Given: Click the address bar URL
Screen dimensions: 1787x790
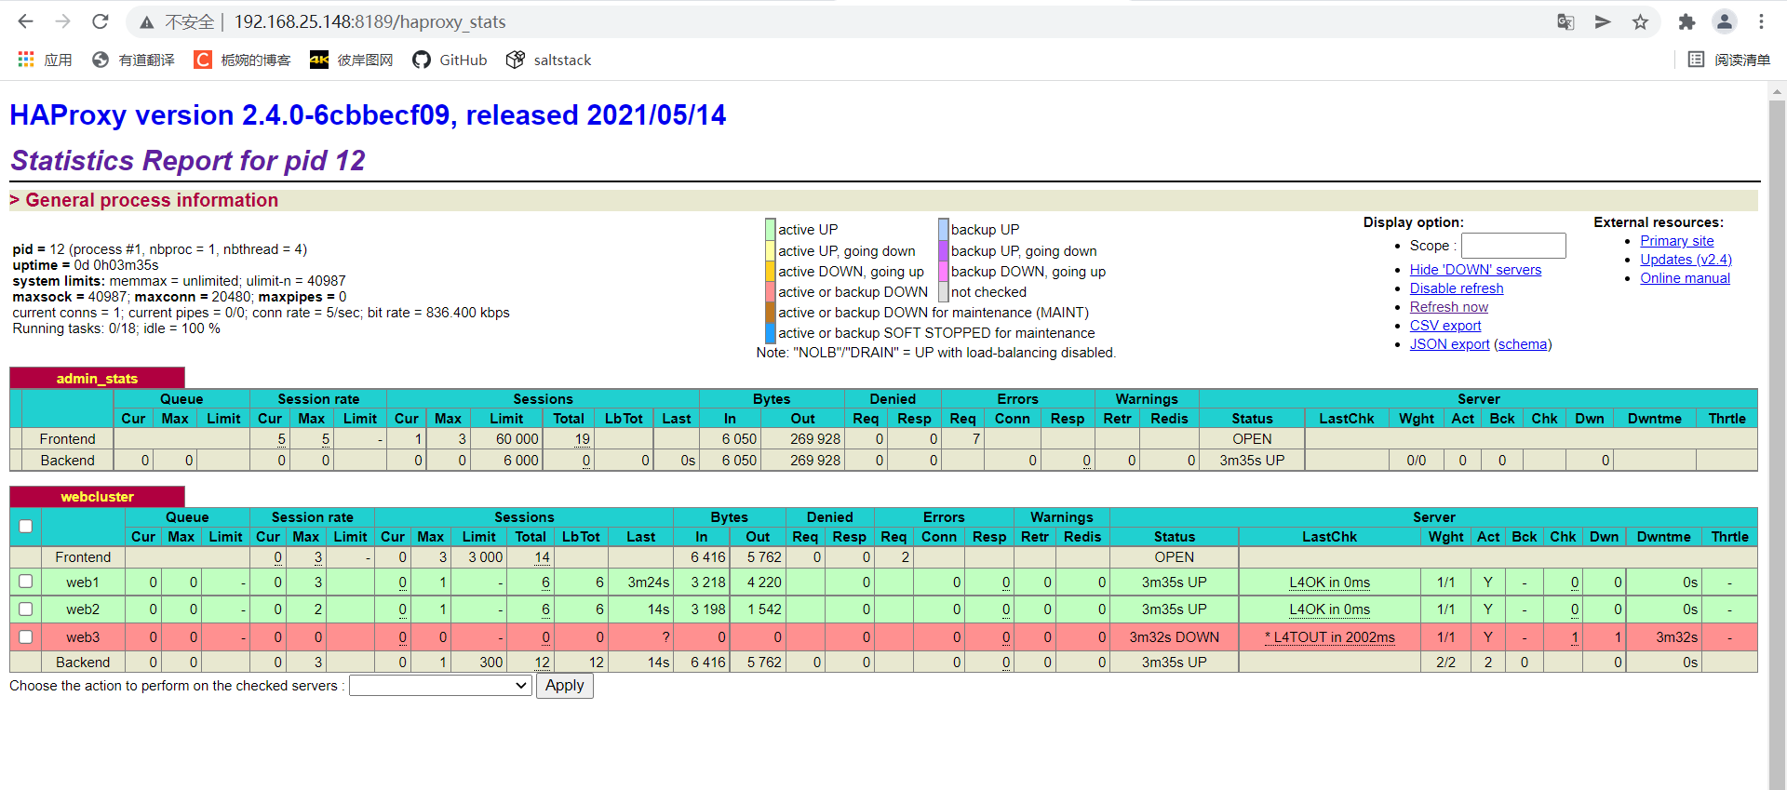Looking at the screenshot, I should click(369, 21).
